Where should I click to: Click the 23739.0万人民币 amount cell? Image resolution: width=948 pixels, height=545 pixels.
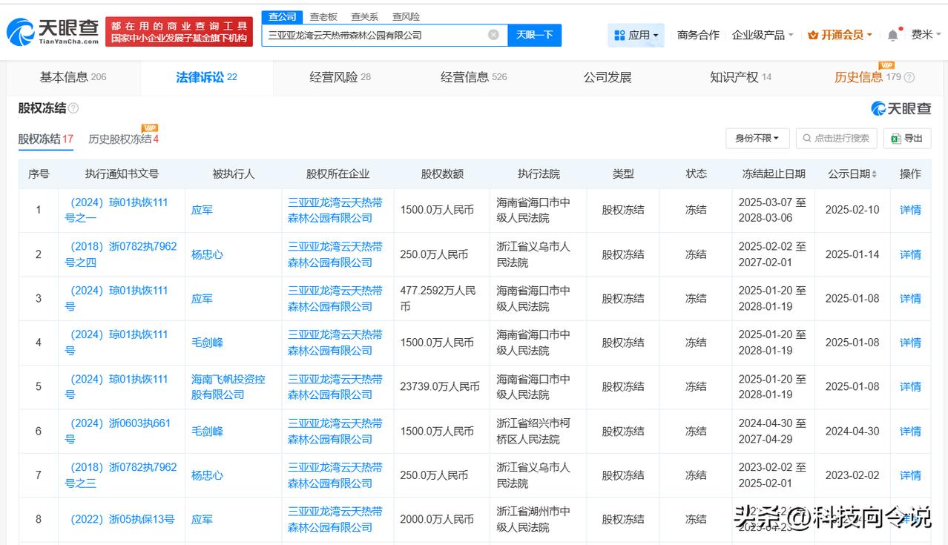[440, 386]
